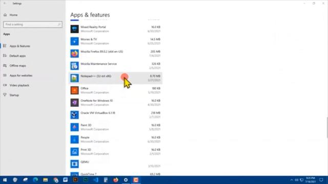Select the OneNote for Windows 10 entry

tap(97, 101)
